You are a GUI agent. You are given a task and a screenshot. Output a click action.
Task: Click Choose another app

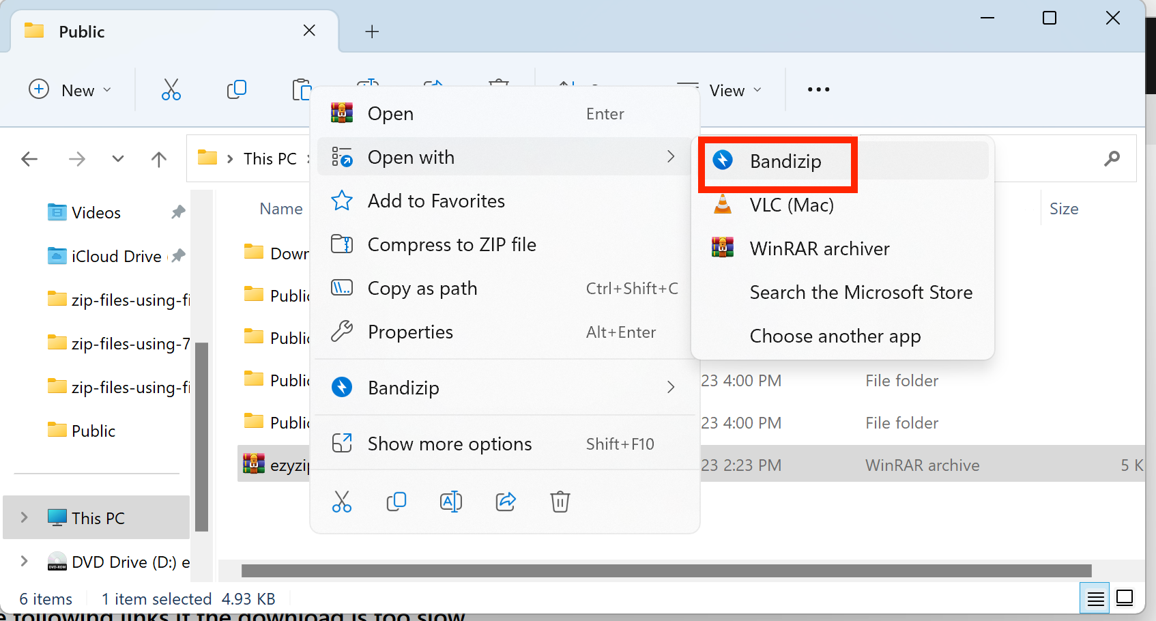(835, 336)
